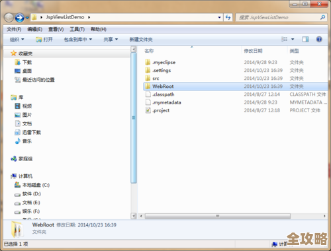Viewport: 331px width, 251px height.
Task: Click the 打开 toolbar button
Action: tap(44, 40)
